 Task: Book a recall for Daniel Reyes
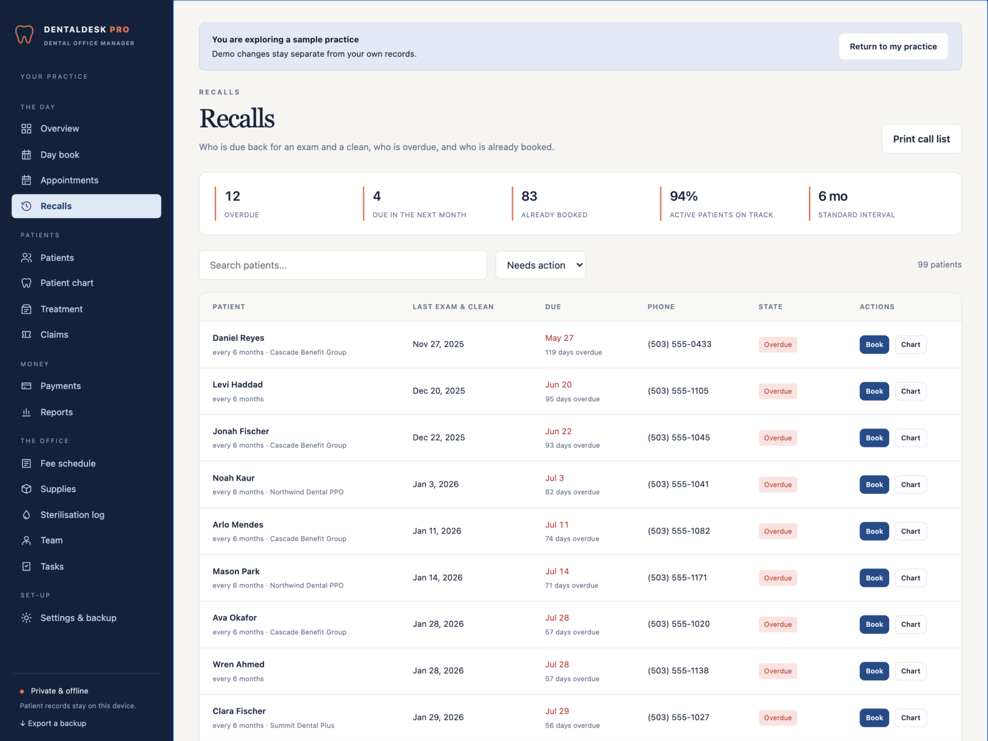874,345
